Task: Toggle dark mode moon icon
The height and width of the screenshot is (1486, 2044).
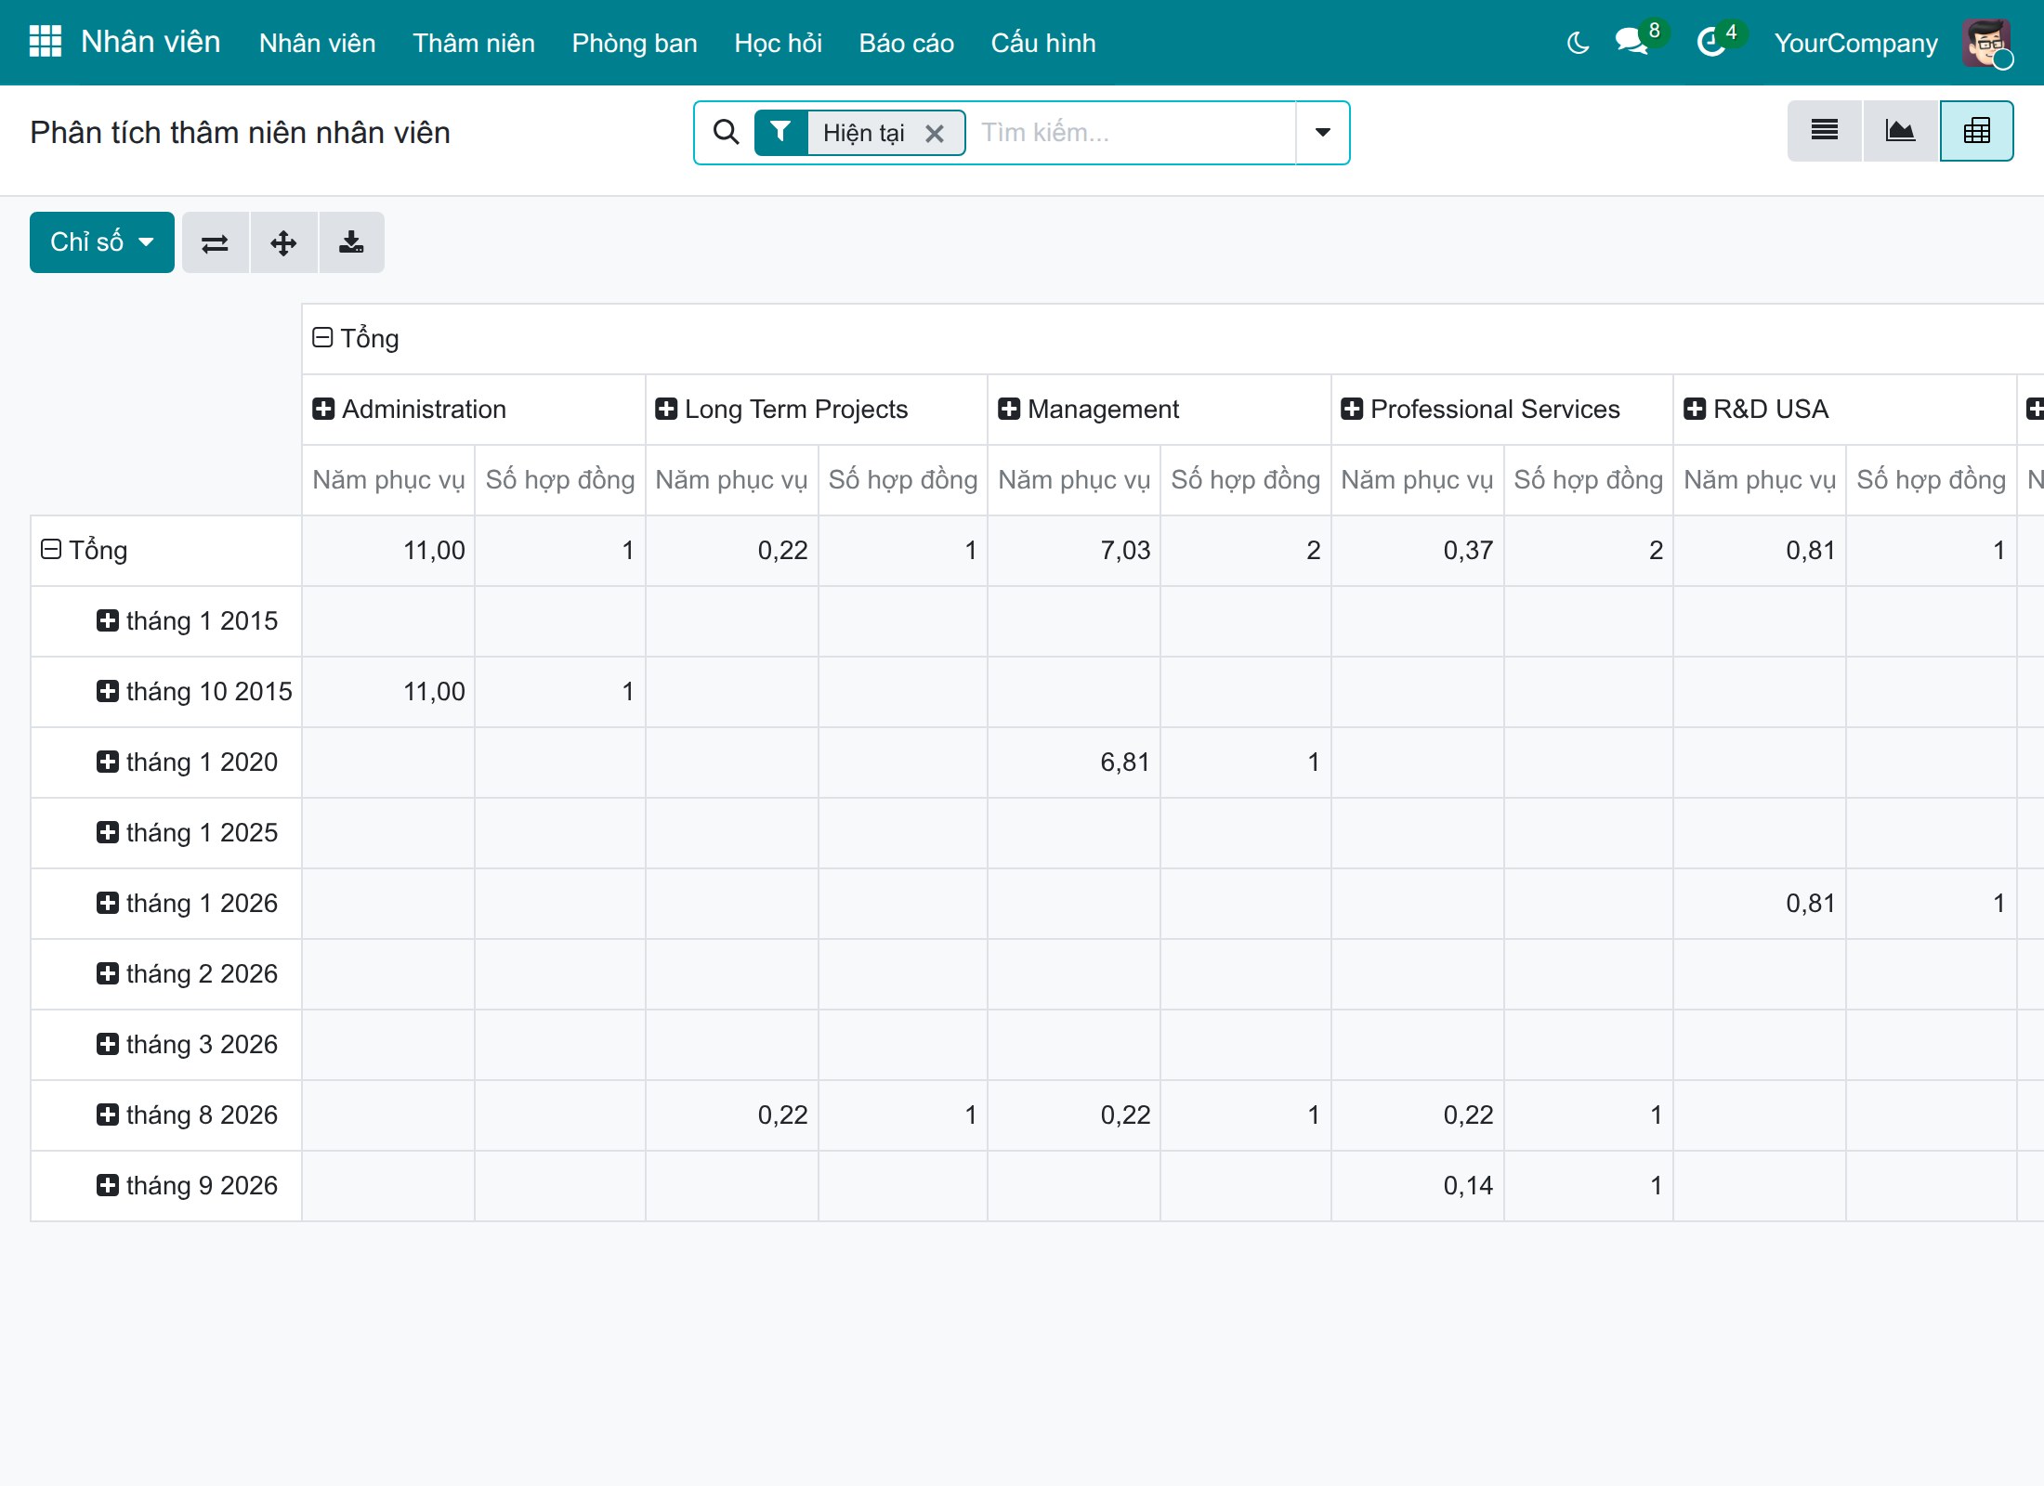Action: pyautogui.click(x=1578, y=43)
